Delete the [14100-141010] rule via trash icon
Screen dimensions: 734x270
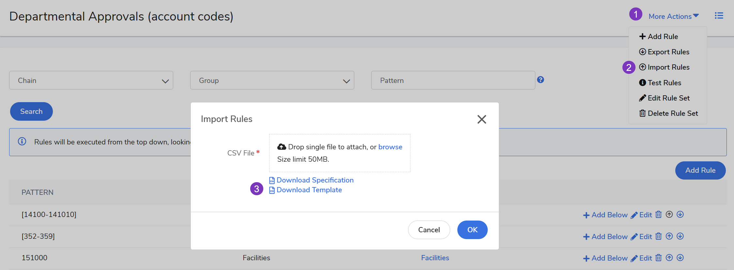[658, 214]
